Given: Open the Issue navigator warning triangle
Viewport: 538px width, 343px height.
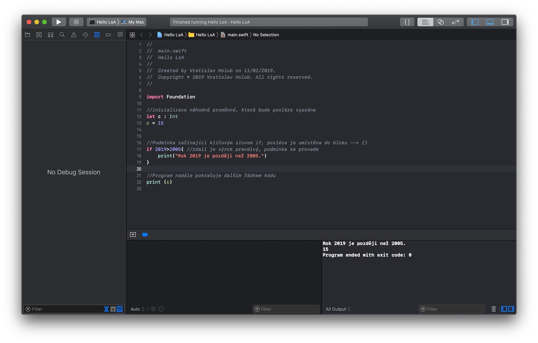Looking at the screenshot, I should click(x=74, y=35).
